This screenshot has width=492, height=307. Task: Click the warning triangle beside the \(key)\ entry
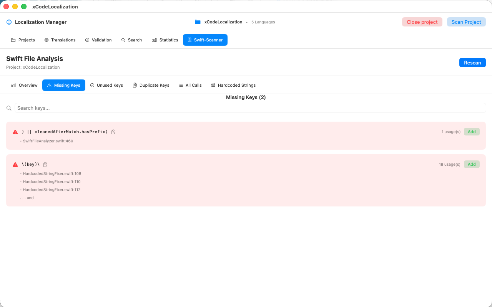15,164
